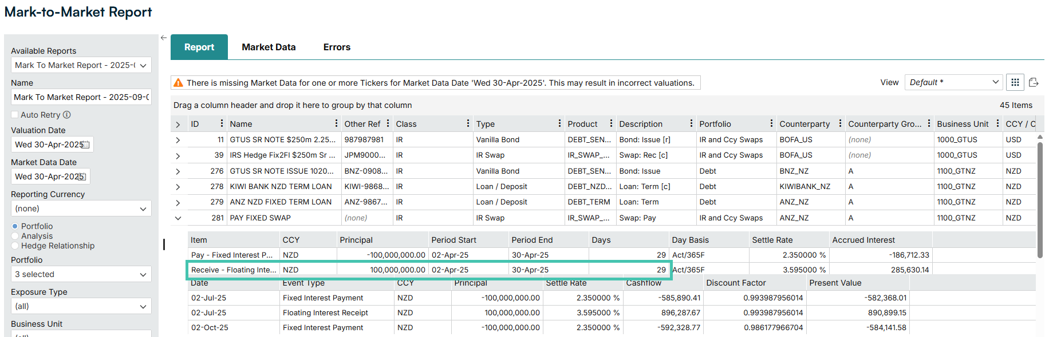1049x337 pixels.
Task: Open the Available Reports dropdown
Action: point(81,65)
